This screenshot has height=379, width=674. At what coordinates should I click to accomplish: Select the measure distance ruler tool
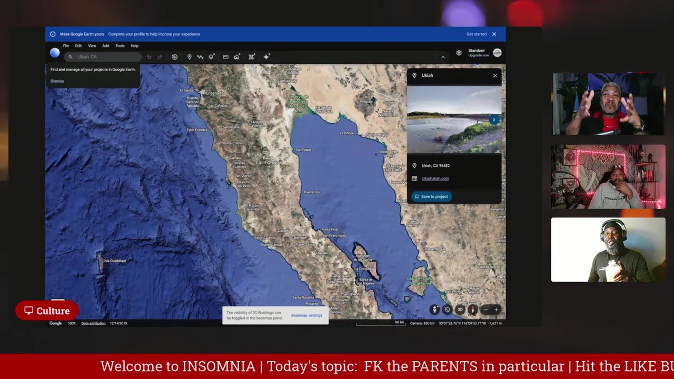(x=225, y=57)
